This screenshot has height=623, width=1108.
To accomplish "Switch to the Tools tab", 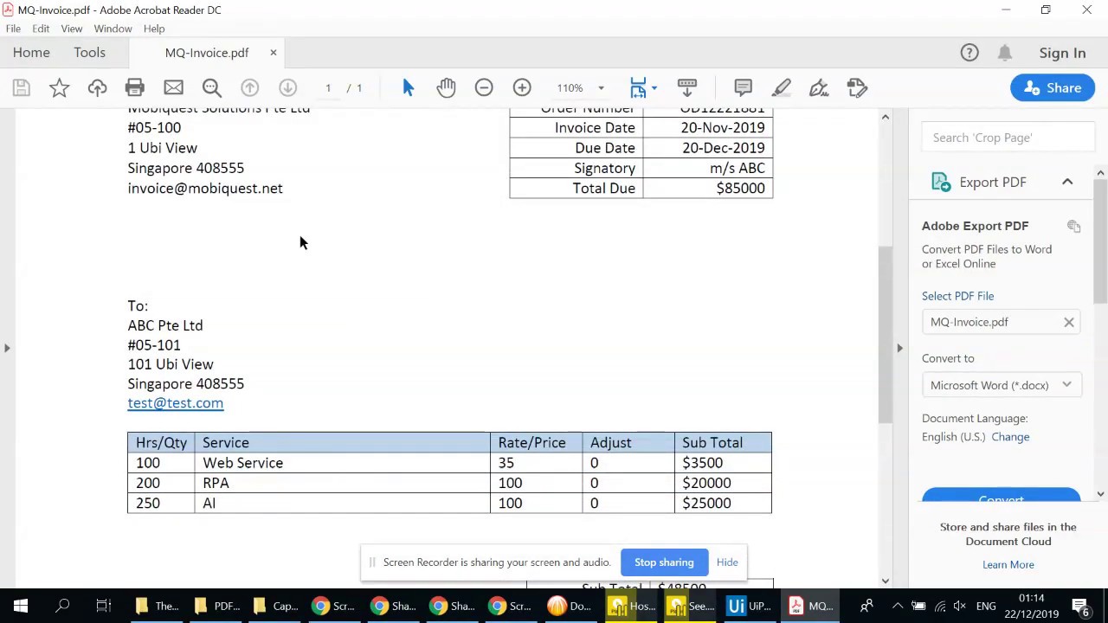I will click(x=89, y=53).
